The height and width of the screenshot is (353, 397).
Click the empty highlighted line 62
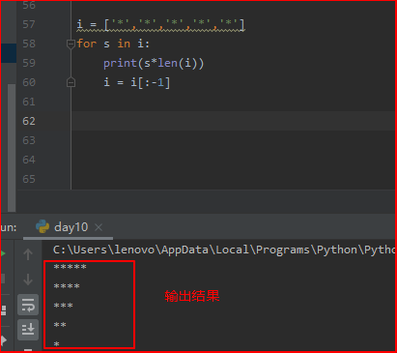(233, 121)
